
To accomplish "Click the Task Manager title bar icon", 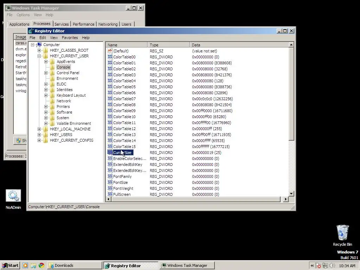I will coord(8,8).
